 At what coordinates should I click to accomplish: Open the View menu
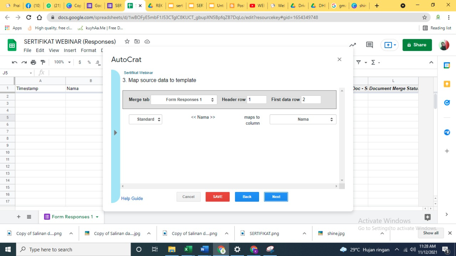54,50
